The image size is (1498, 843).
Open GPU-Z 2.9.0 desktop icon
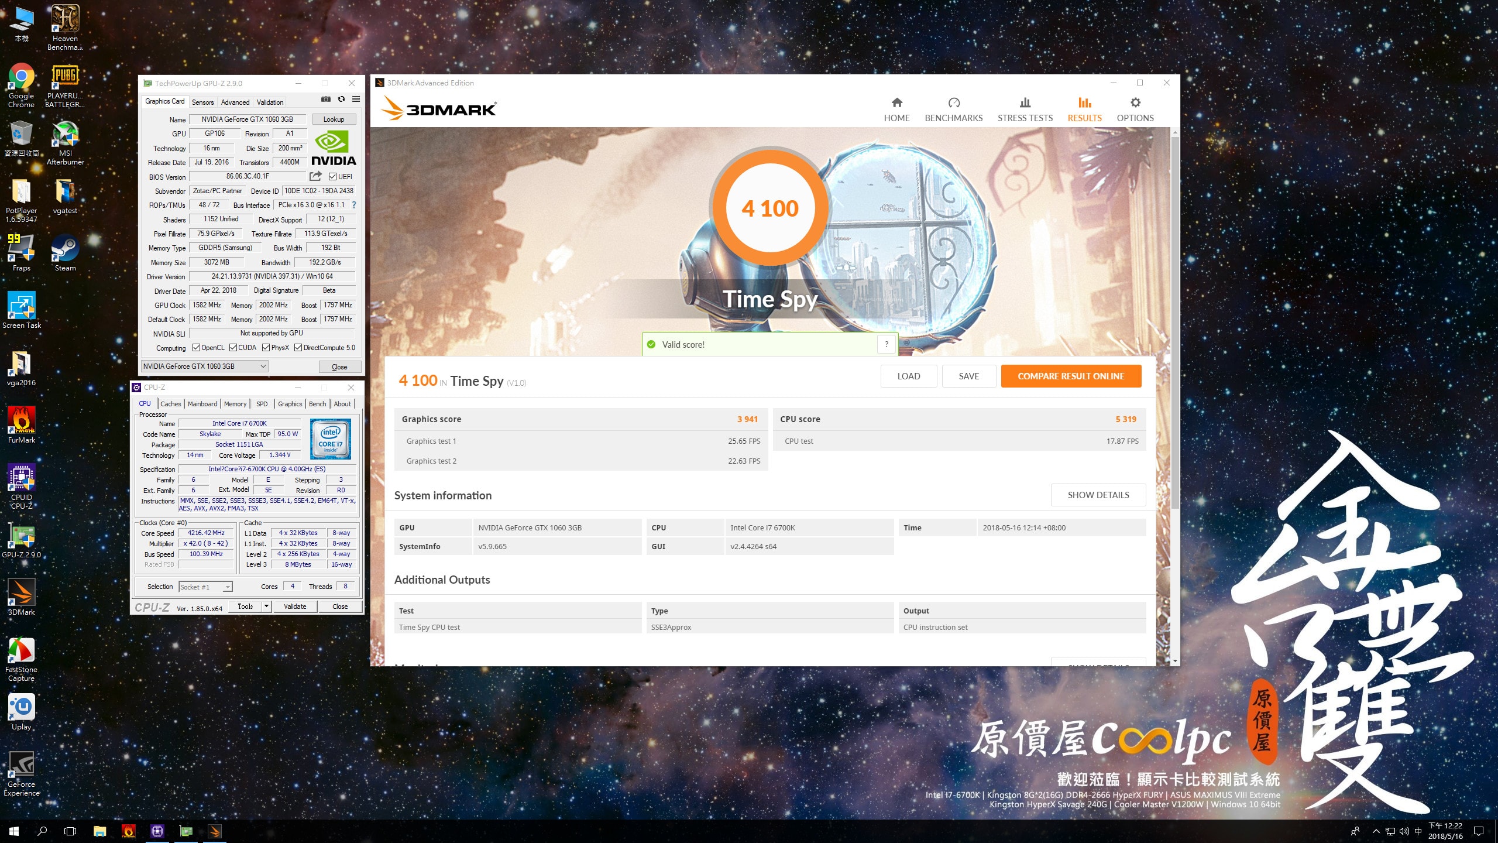click(22, 541)
